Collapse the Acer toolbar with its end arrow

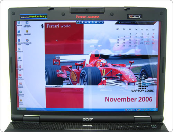(x=102, y=23)
